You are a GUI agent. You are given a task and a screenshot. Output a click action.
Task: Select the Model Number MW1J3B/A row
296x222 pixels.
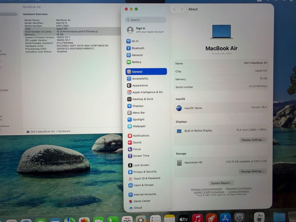[x=72, y=26]
